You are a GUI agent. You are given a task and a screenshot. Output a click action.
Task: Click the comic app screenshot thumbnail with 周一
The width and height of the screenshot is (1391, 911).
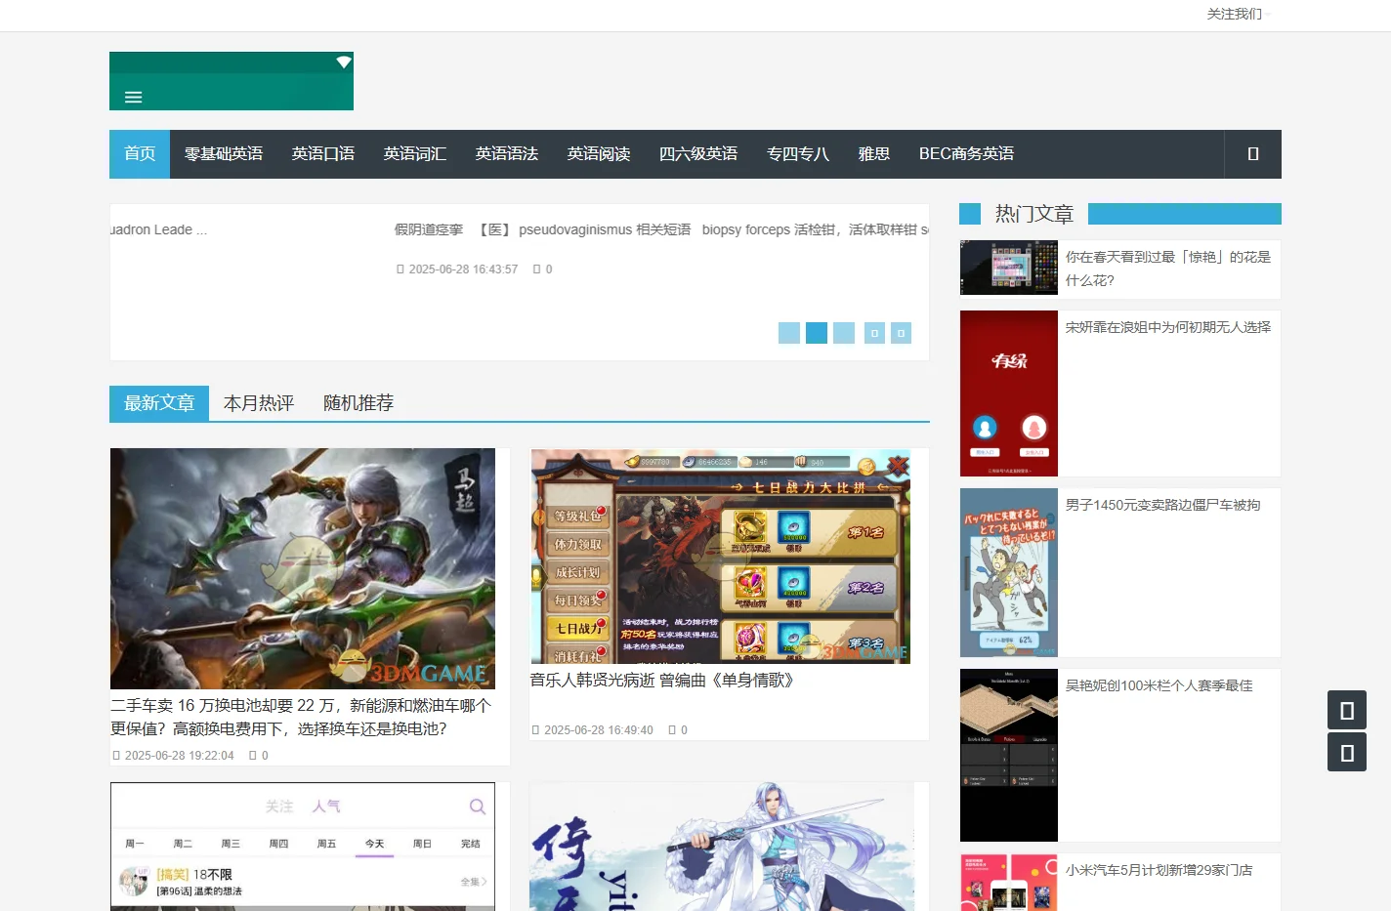coord(303,847)
